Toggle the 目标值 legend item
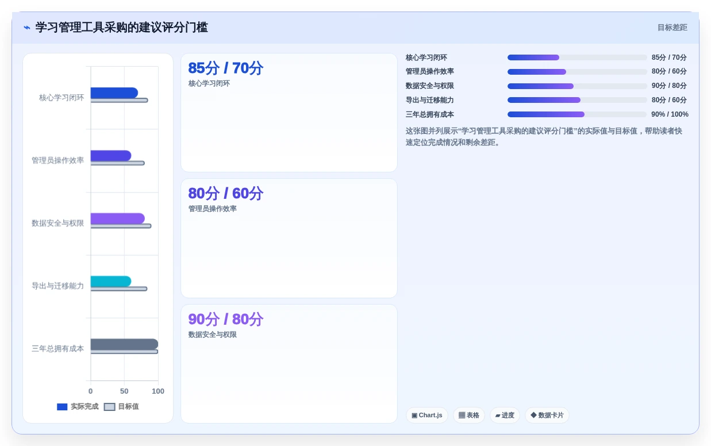This screenshot has height=446, width=711. click(x=121, y=406)
